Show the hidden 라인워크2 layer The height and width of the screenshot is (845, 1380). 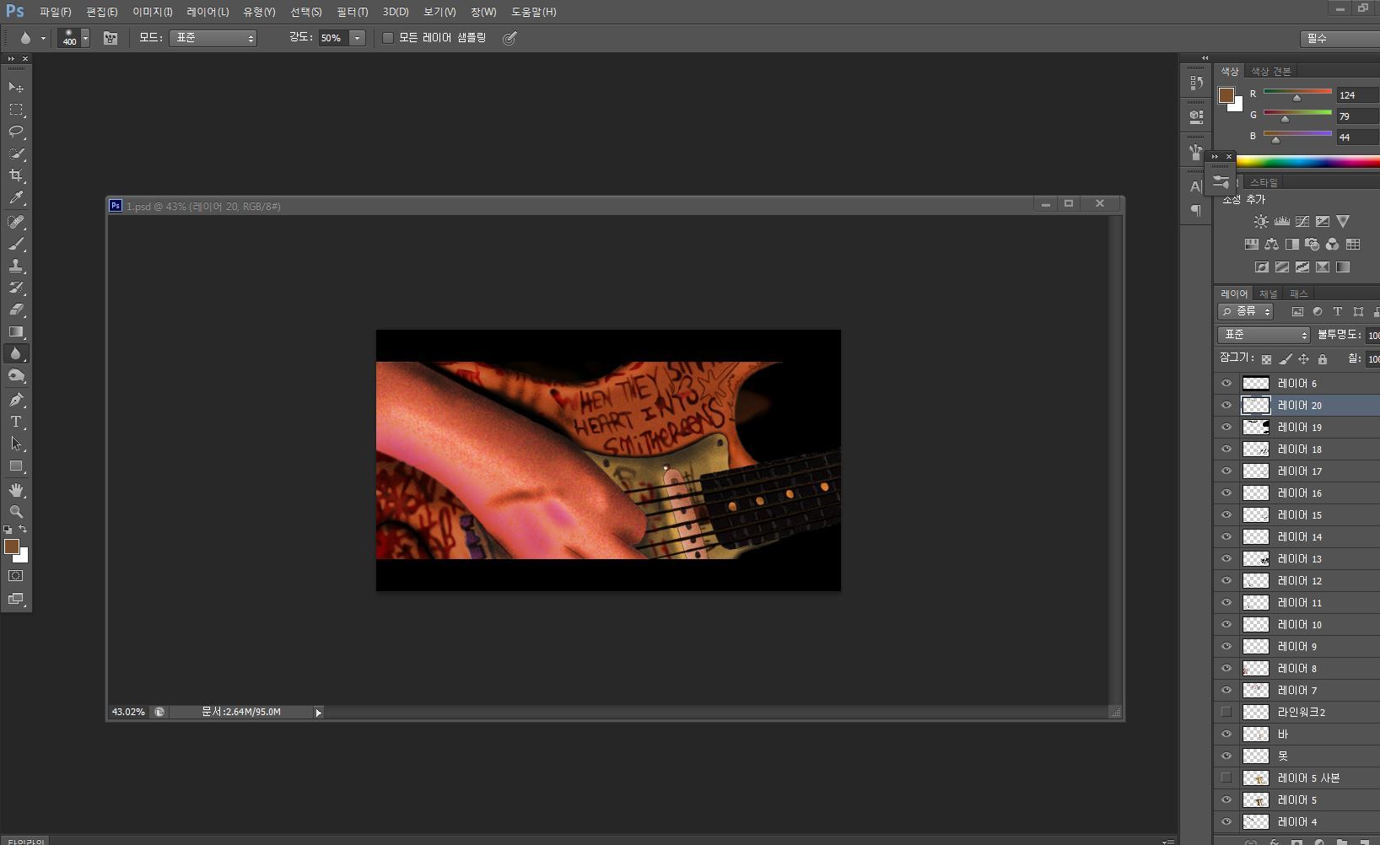[1226, 713]
